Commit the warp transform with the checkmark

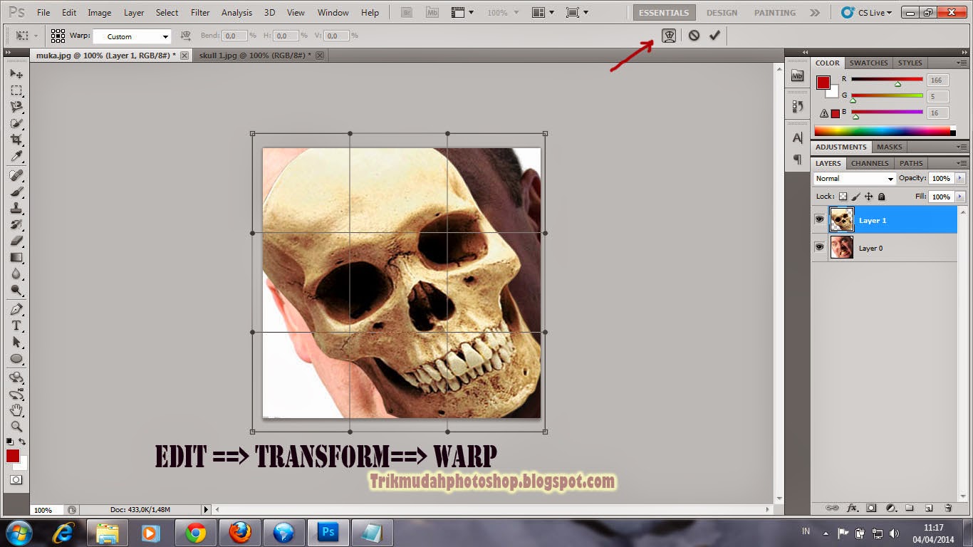714,36
